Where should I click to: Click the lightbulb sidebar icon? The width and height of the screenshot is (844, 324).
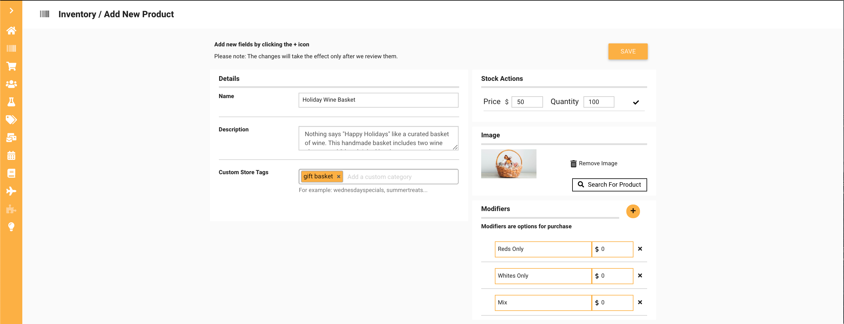(11, 227)
